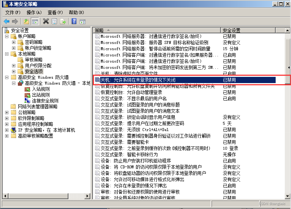Click the policy icon of 设备: 防止用户安装打印机驱动程序
291x209 pixels.
[97, 161]
